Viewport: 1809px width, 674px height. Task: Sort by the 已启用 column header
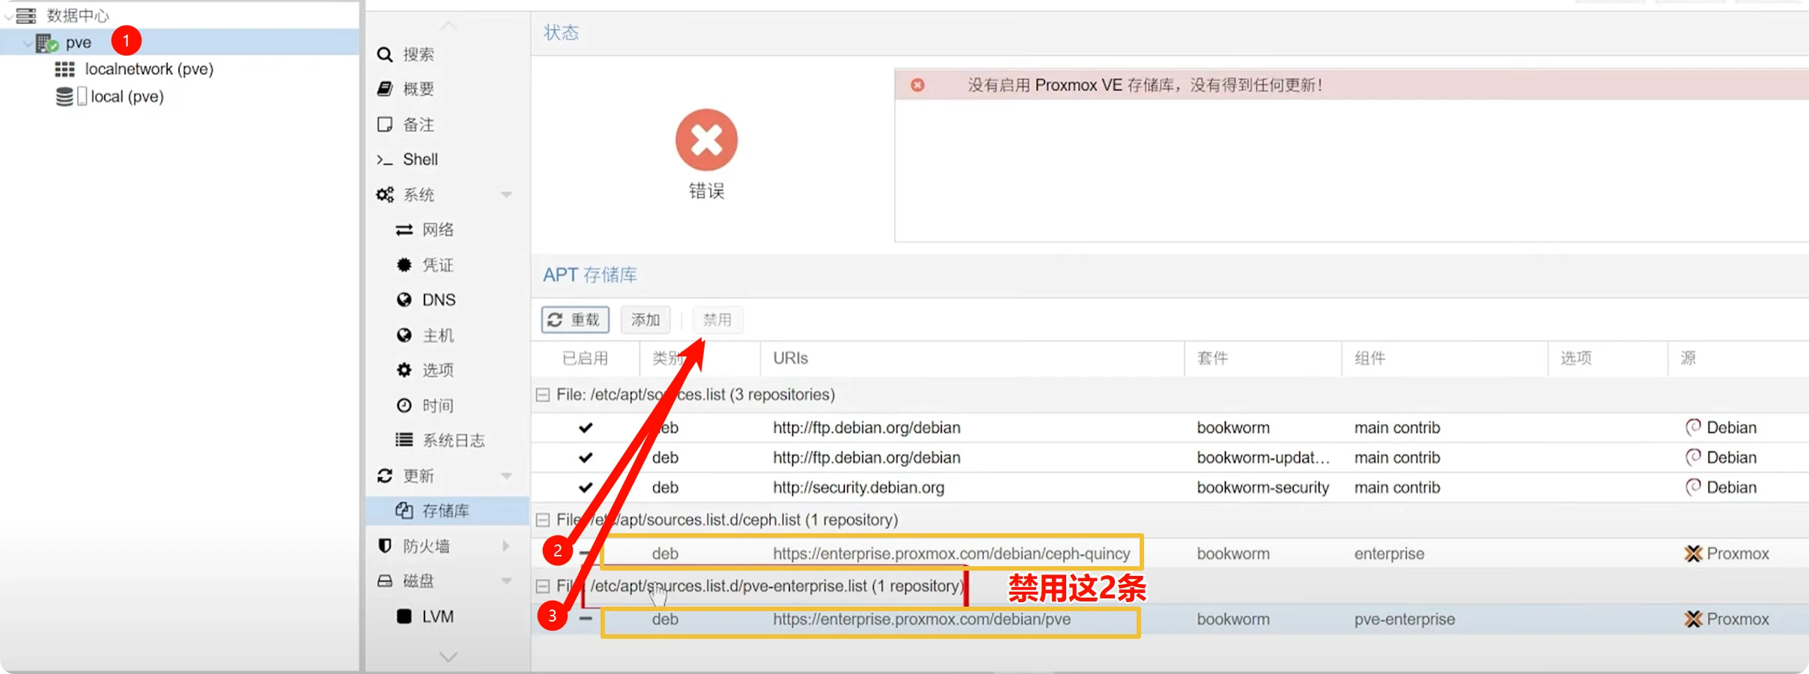pyautogui.click(x=586, y=358)
